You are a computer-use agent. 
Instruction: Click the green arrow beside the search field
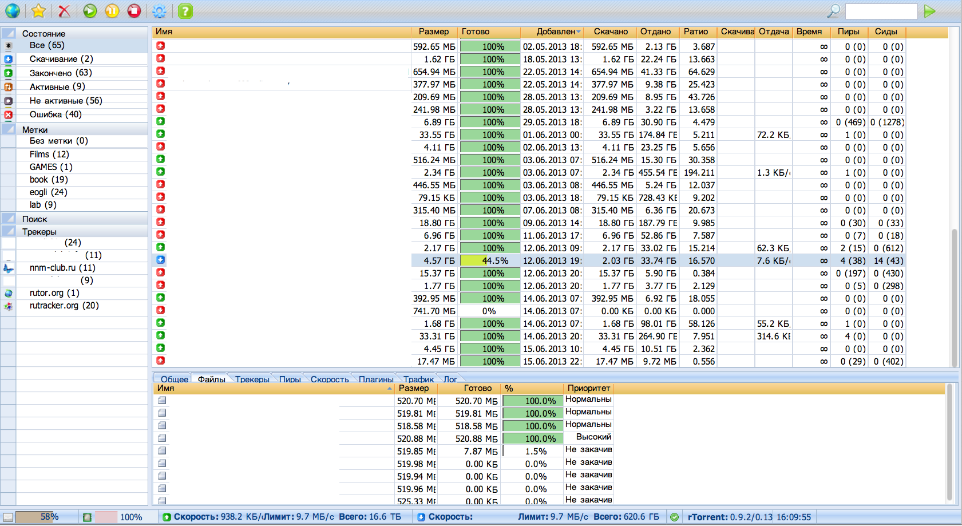[x=930, y=11]
